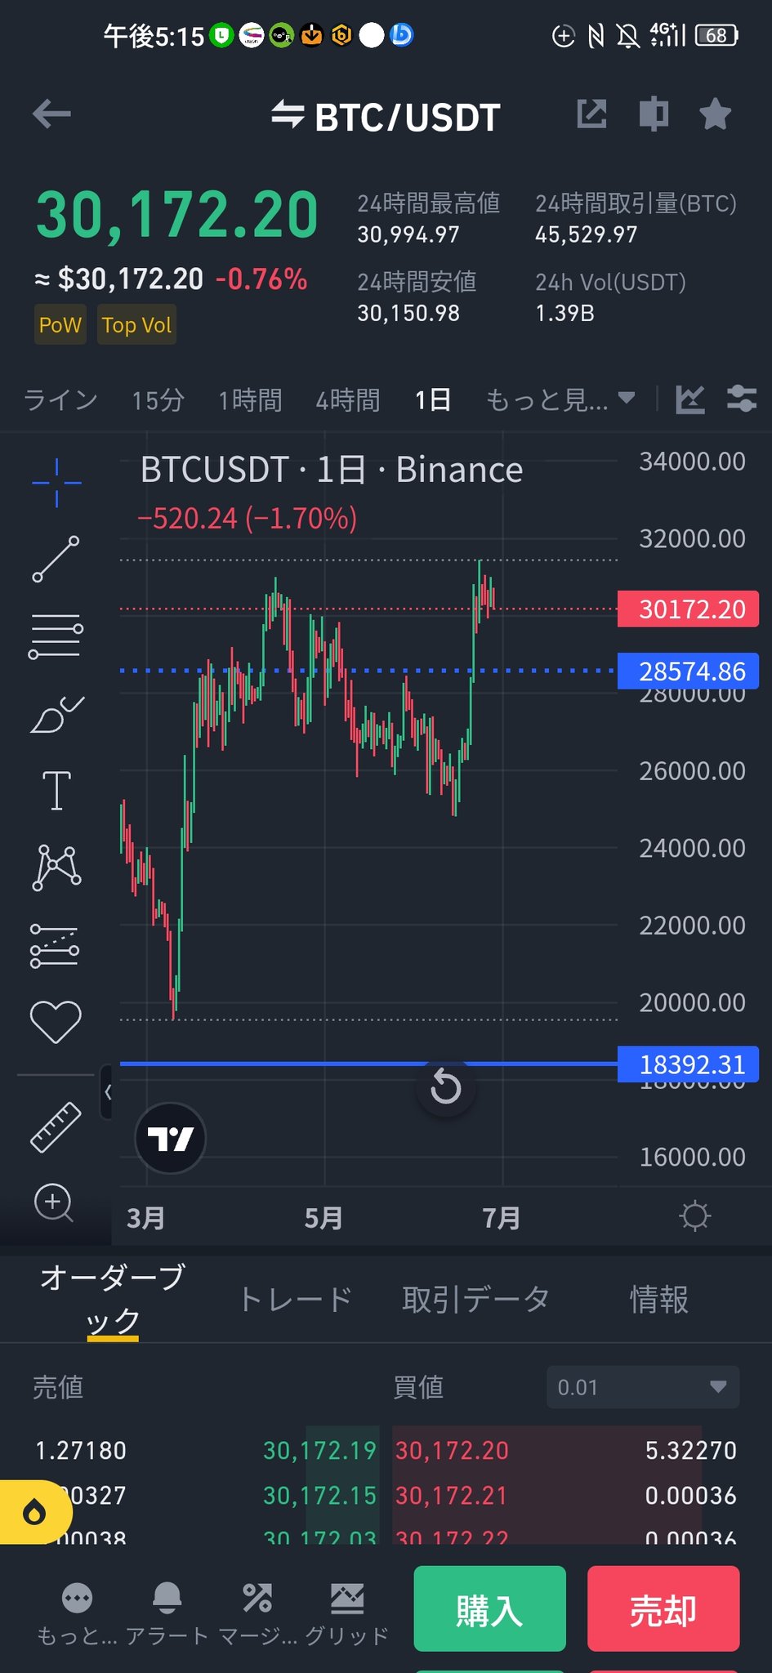Click the 24h Vol(USDT) 1.39B value
The width and height of the screenshot is (772, 1673).
[564, 314]
